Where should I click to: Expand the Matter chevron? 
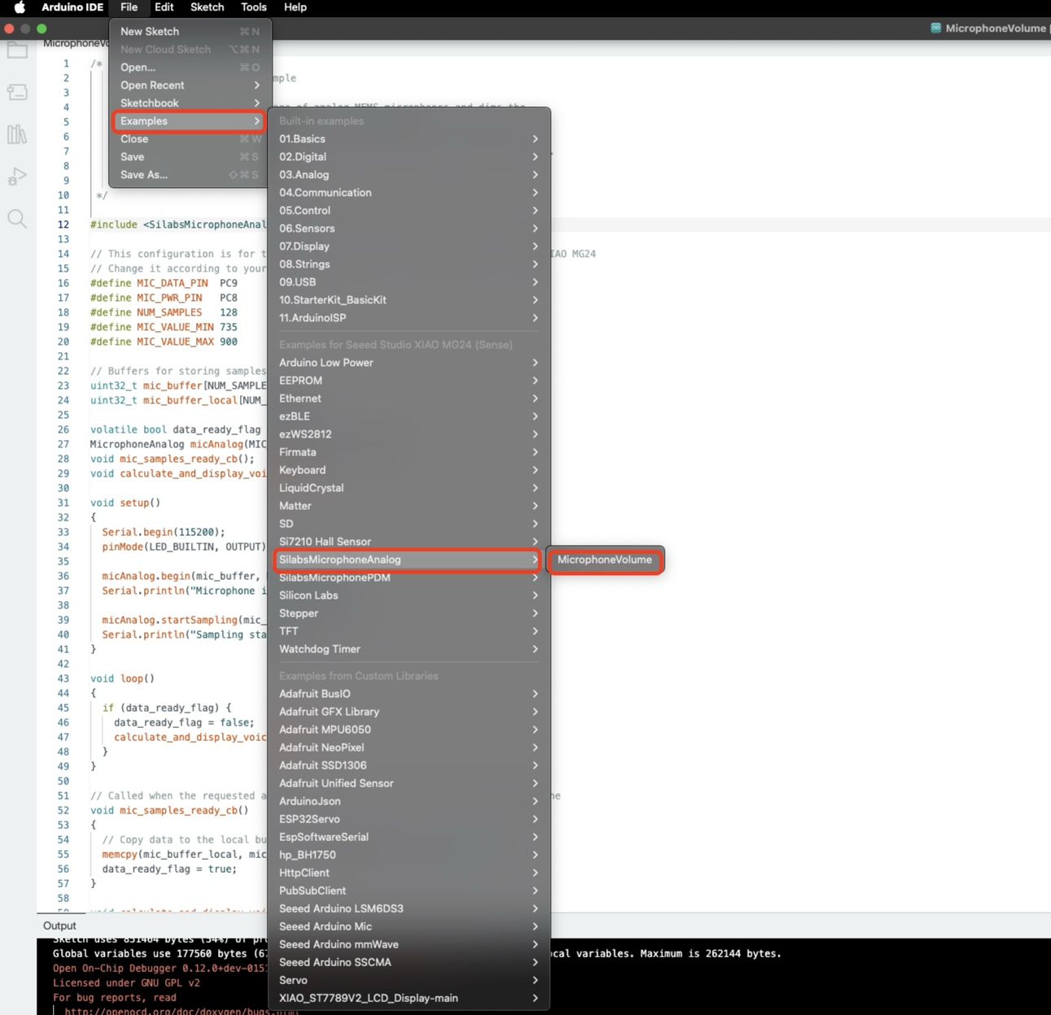(x=535, y=506)
